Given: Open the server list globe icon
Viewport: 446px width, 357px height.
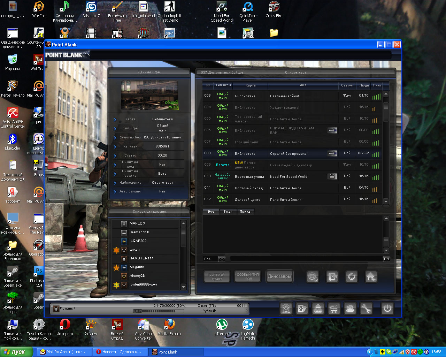Looking at the screenshot, I should click(x=313, y=277).
